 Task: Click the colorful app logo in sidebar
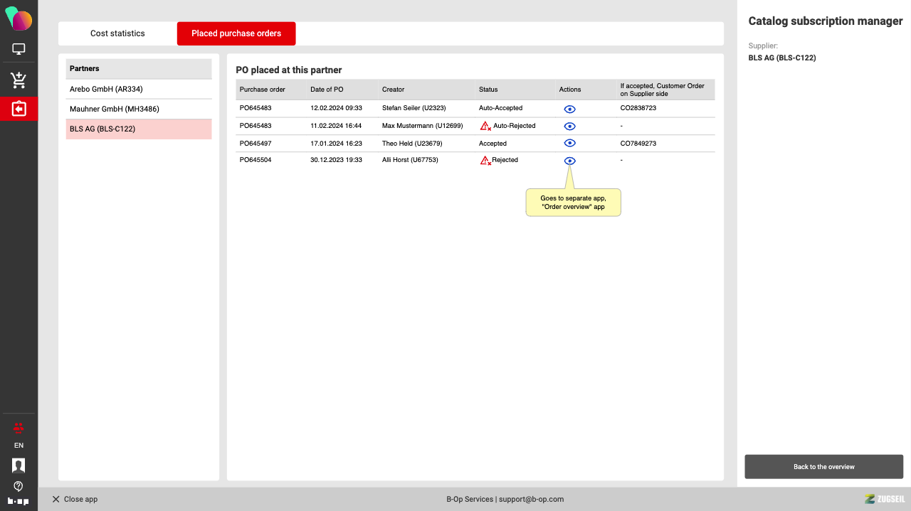pyautogui.click(x=19, y=18)
